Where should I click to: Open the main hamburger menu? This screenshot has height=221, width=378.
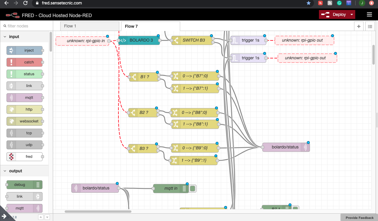[369, 14]
